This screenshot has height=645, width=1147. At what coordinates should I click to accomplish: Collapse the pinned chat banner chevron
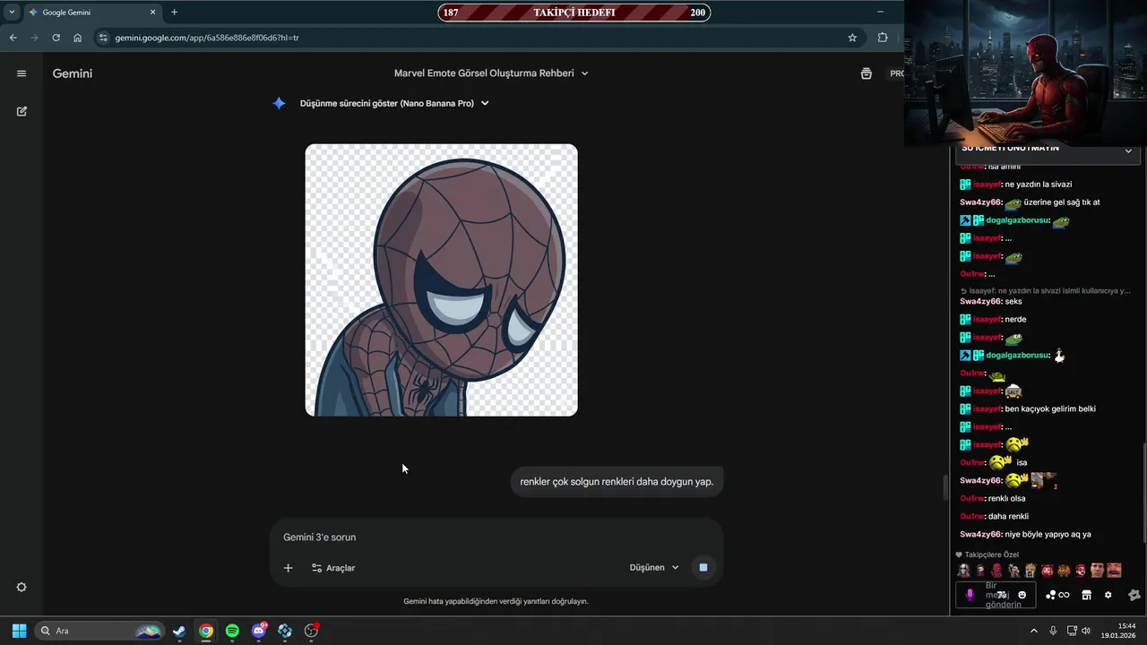(x=1128, y=150)
